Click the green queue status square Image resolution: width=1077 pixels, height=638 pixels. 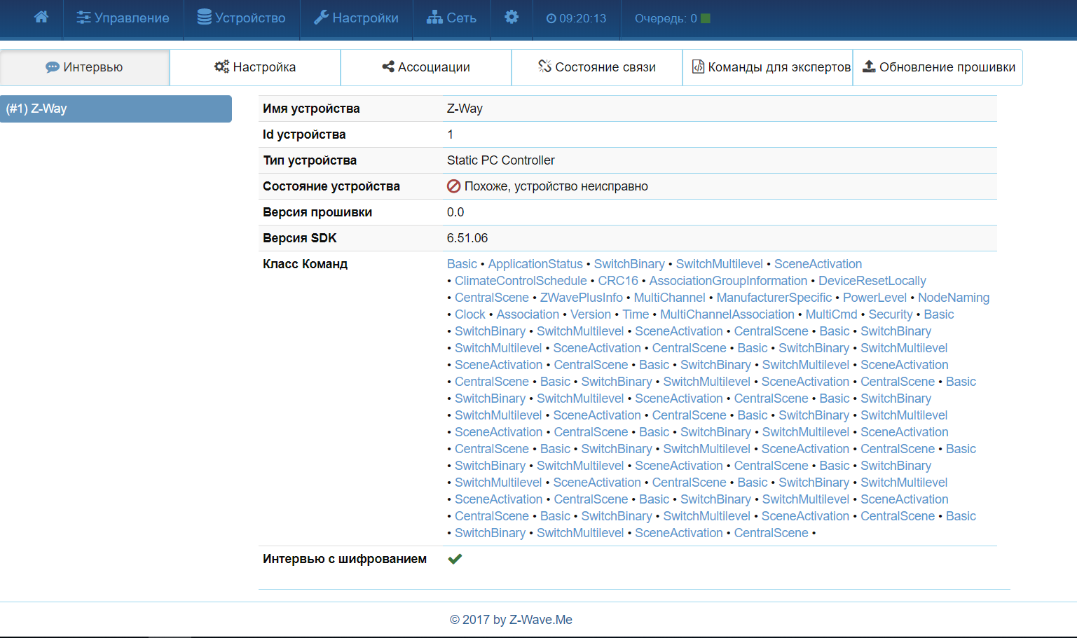pos(706,18)
